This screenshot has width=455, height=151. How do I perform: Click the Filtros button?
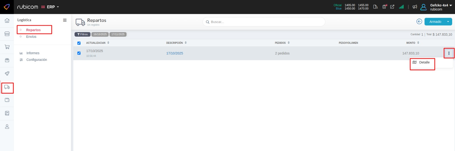tap(82, 34)
